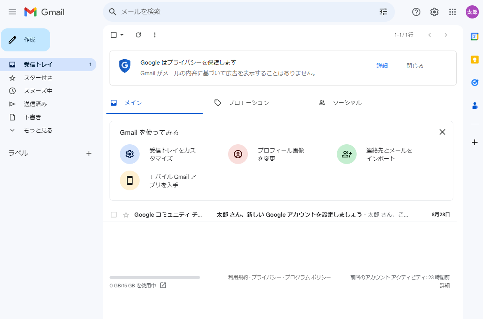483x319 pixels.
Task: Click the storage usage progress bar
Action: click(x=155, y=277)
